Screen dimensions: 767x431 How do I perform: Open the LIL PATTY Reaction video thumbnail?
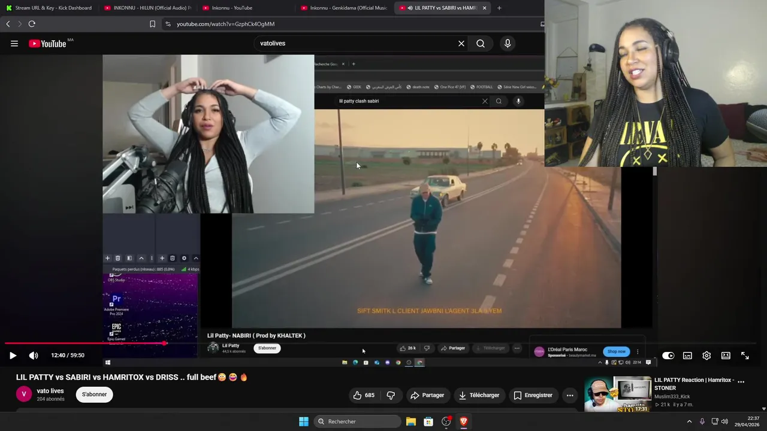[618, 394]
